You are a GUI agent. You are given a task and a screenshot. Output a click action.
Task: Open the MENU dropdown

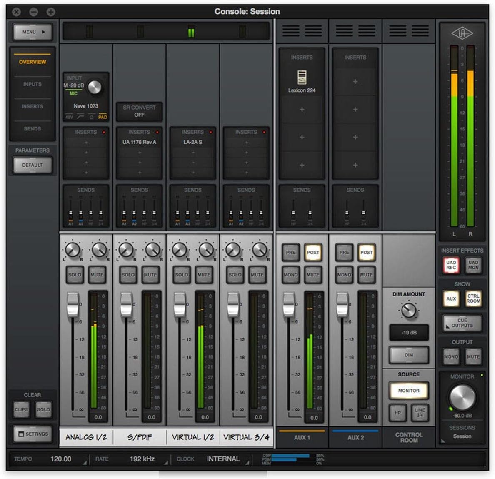(32, 32)
